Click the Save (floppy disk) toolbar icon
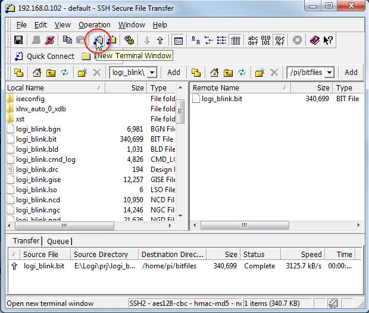The height and width of the screenshot is (313, 369). pos(18,40)
